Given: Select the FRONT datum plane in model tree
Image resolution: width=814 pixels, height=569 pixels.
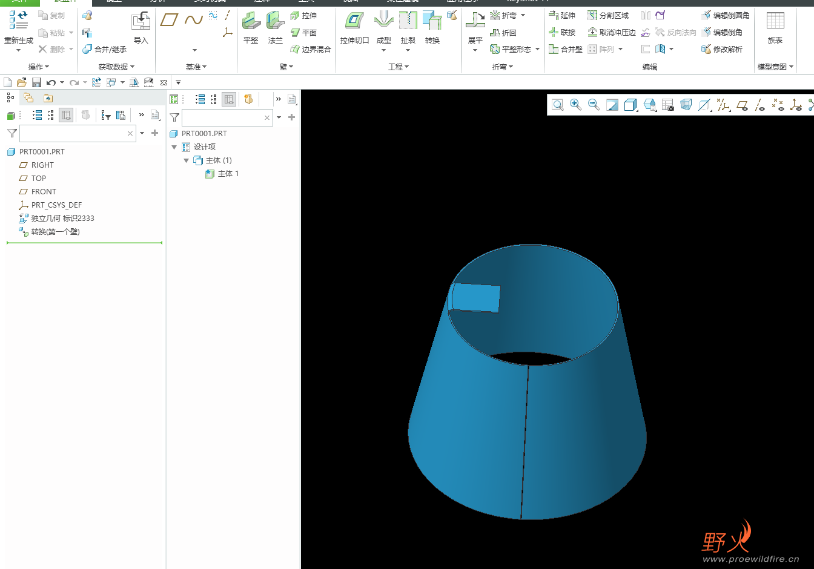Looking at the screenshot, I should click(38, 191).
